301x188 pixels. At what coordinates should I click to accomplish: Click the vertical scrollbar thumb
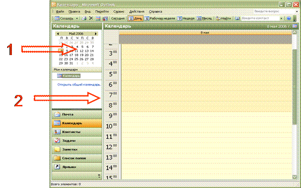point(294,86)
